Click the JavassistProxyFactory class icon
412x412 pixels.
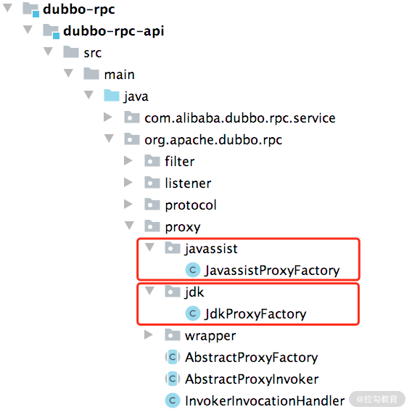[x=193, y=270]
